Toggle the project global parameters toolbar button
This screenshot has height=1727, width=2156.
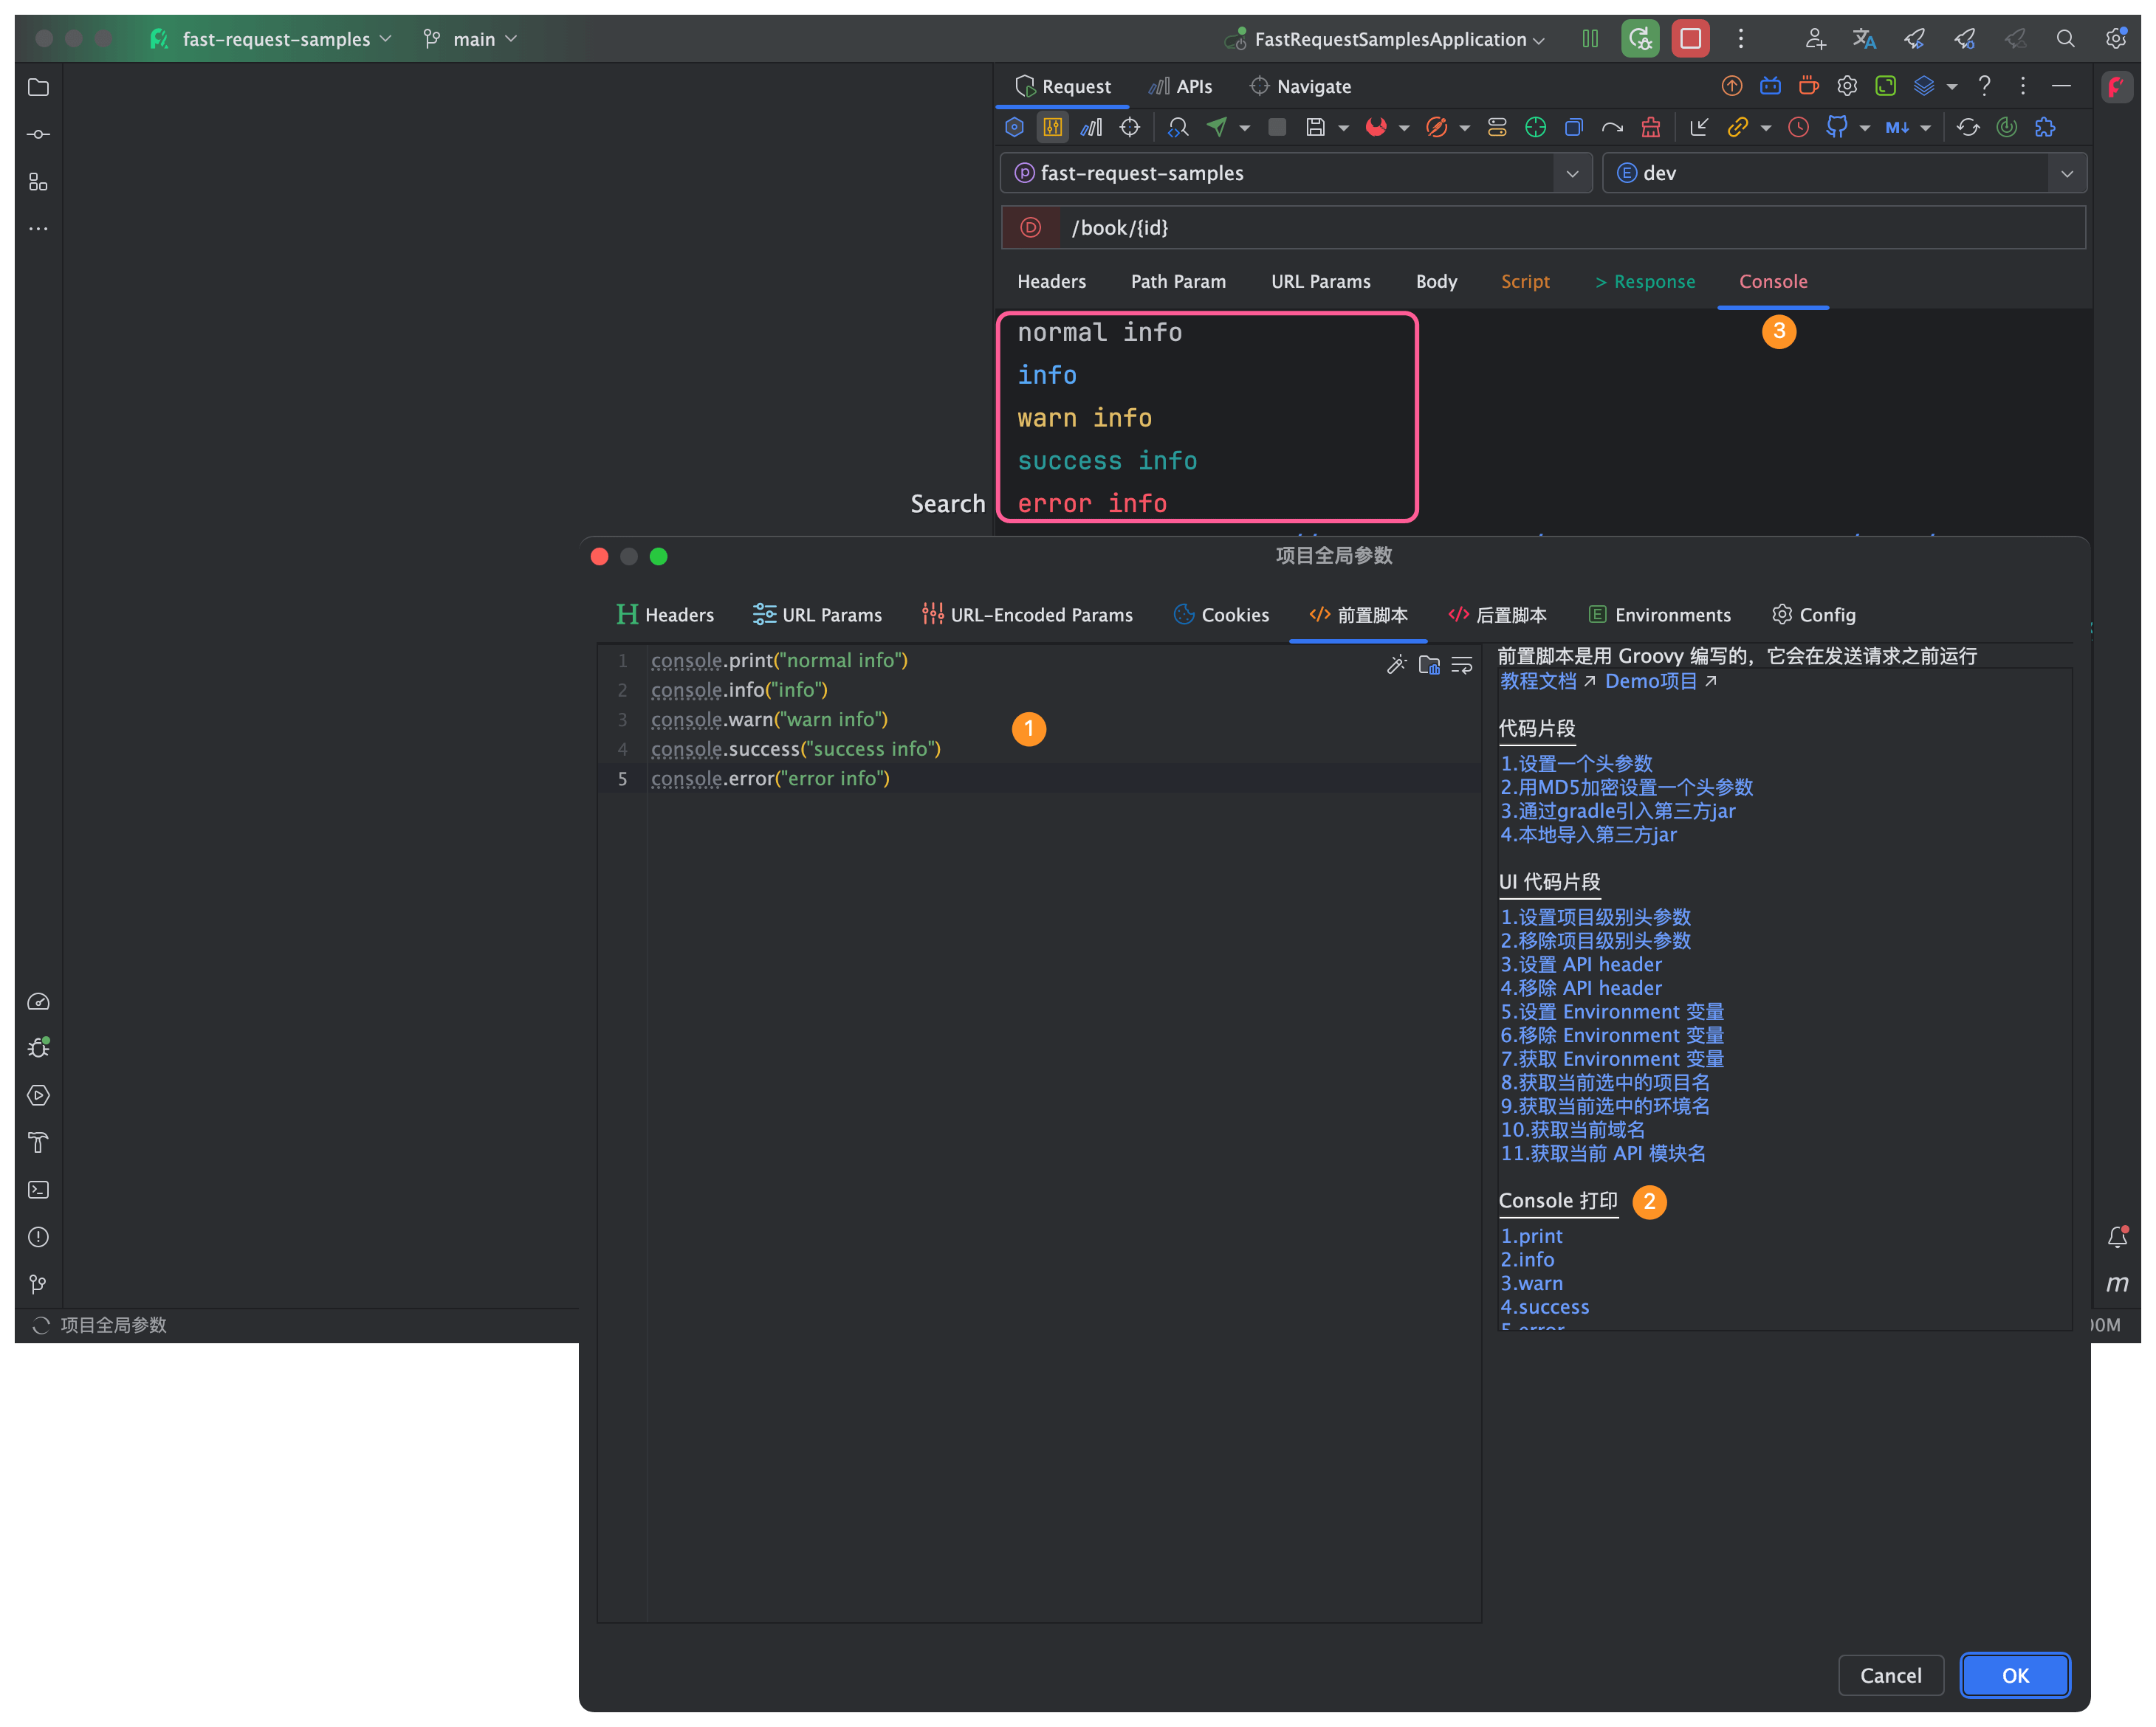tap(1052, 127)
